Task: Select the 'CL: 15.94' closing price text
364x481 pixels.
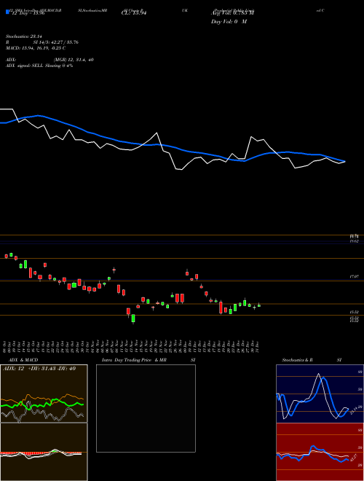Action: tap(134, 13)
